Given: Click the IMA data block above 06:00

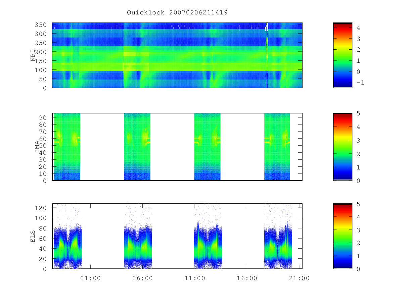Looking at the screenshot, I should 137,147.
